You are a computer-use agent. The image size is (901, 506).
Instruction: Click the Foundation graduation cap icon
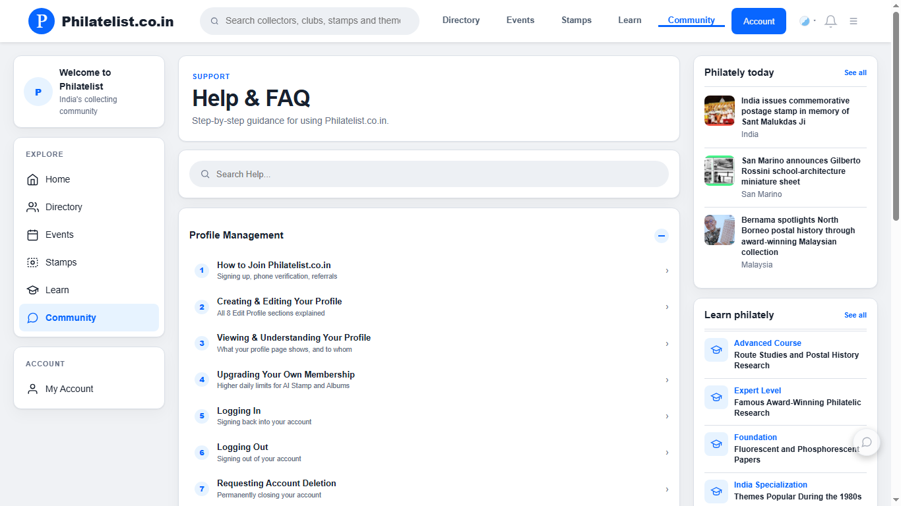(716, 444)
